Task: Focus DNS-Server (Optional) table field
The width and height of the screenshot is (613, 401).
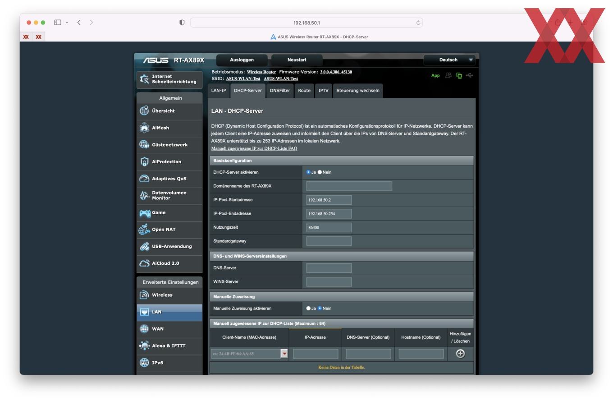Action: tap(368, 354)
